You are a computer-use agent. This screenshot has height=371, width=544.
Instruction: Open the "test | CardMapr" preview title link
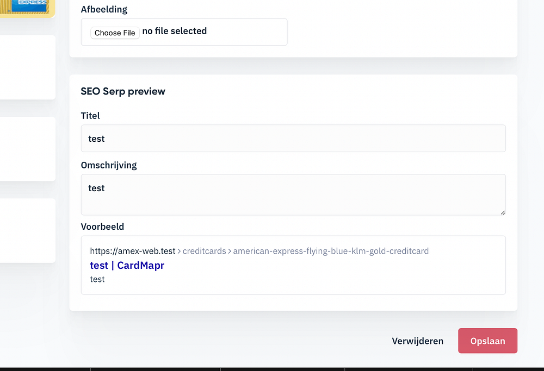point(127,266)
